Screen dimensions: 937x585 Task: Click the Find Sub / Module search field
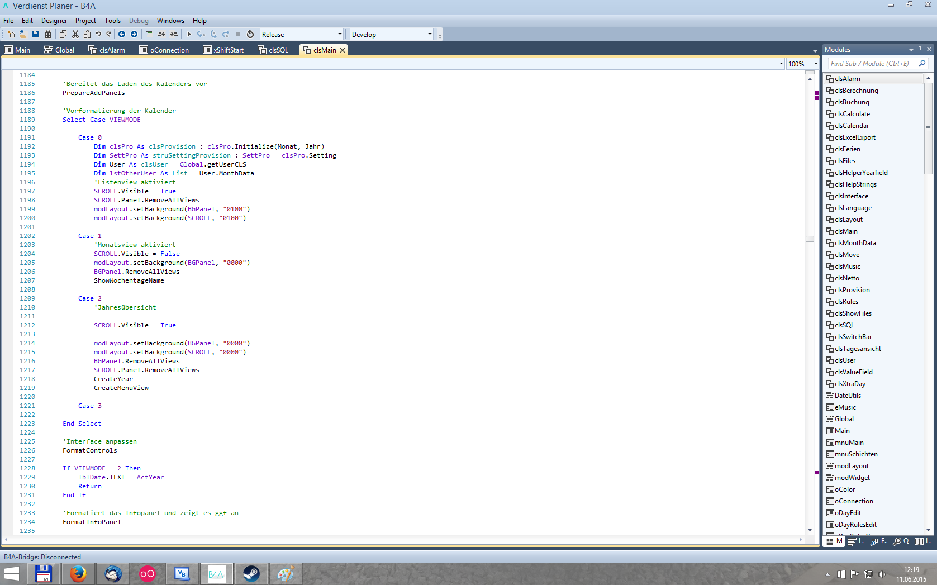click(x=872, y=64)
